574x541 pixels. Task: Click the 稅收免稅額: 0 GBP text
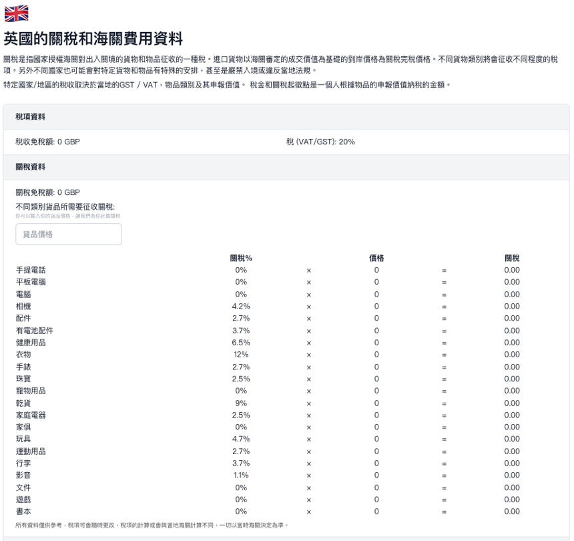click(x=47, y=142)
